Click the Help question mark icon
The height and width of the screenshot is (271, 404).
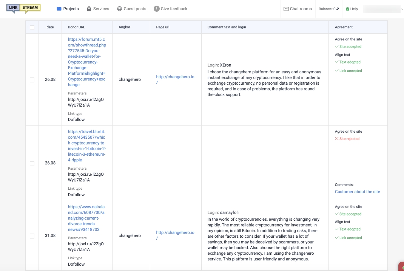tap(347, 9)
